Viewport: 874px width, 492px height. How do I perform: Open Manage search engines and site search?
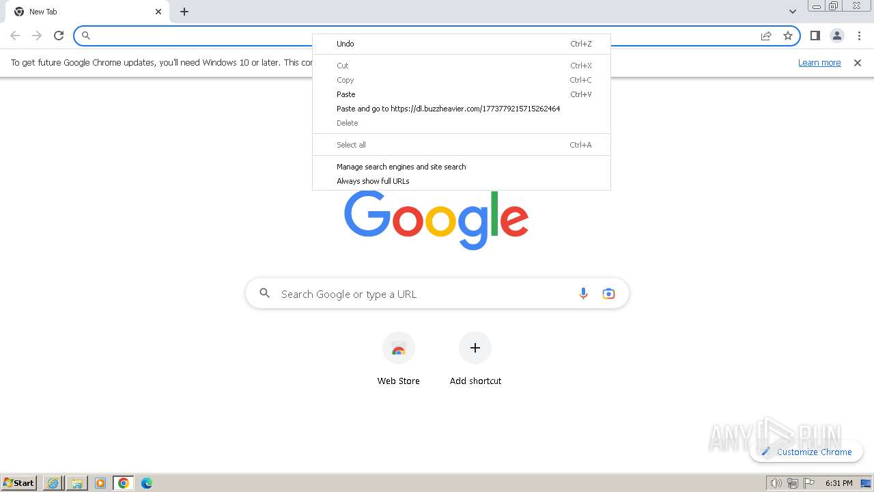[x=462, y=167]
